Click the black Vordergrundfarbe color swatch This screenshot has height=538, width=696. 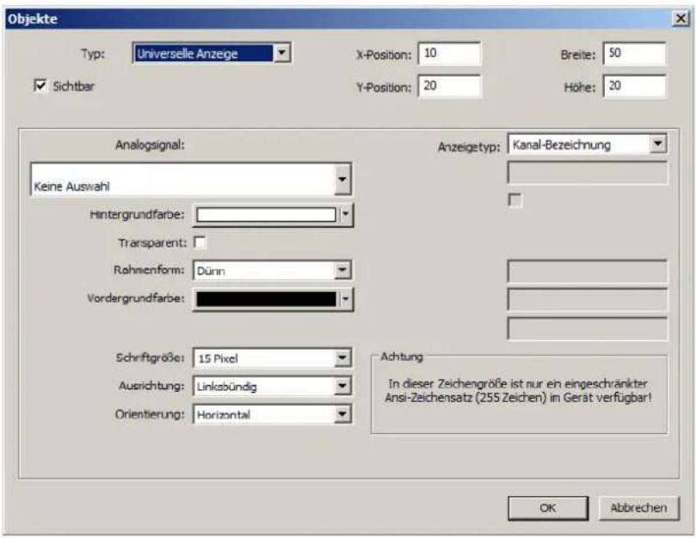[266, 299]
